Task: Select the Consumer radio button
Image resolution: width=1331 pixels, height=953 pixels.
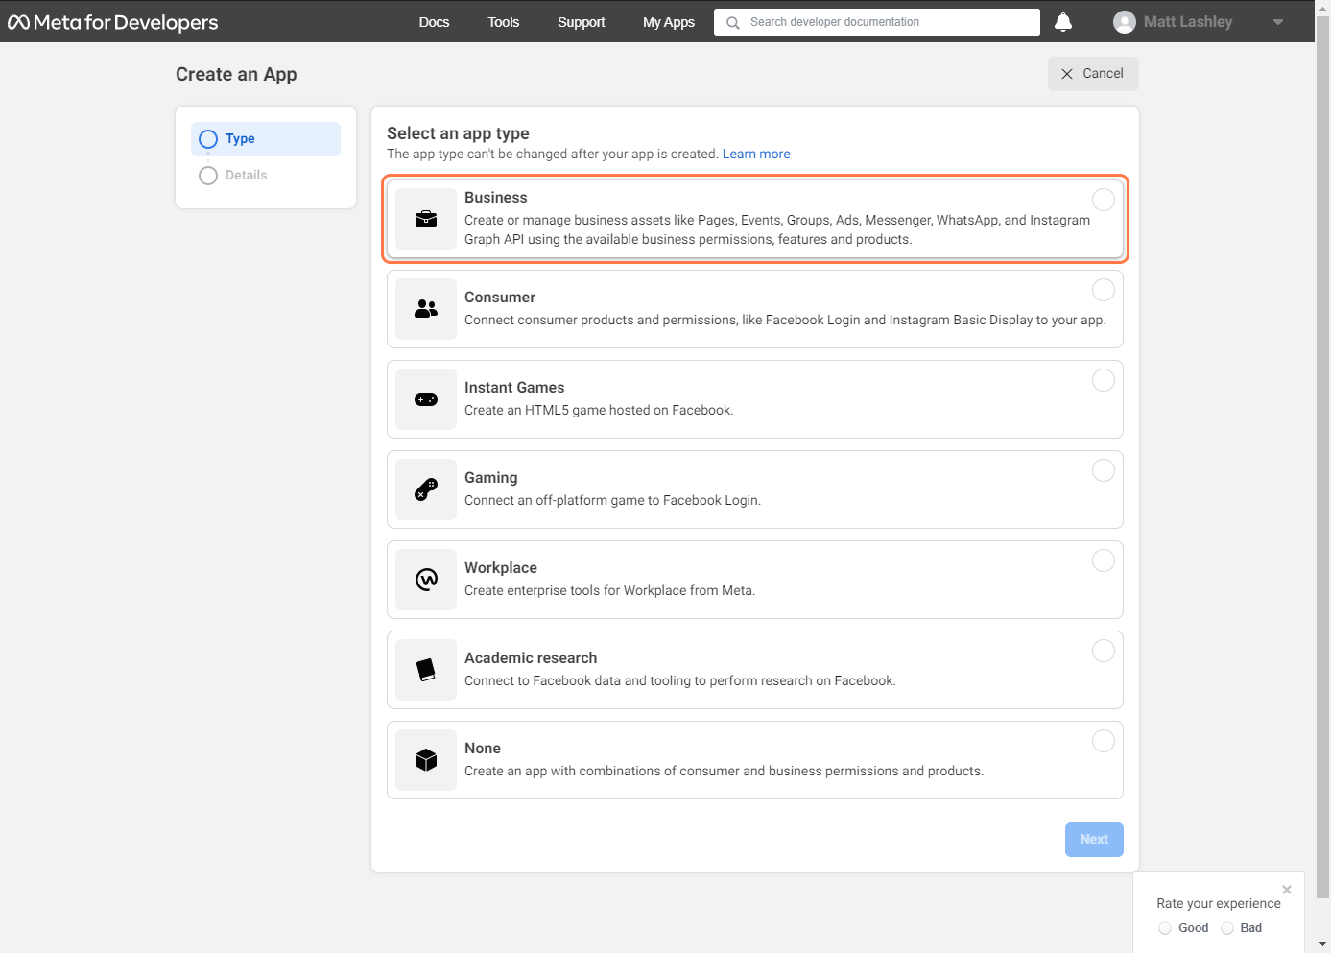Action: point(1104,290)
